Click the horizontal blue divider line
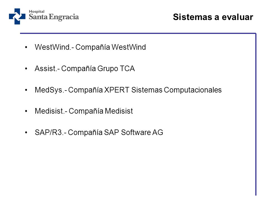This screenshot has height=200, width=267. click(138, 33)
